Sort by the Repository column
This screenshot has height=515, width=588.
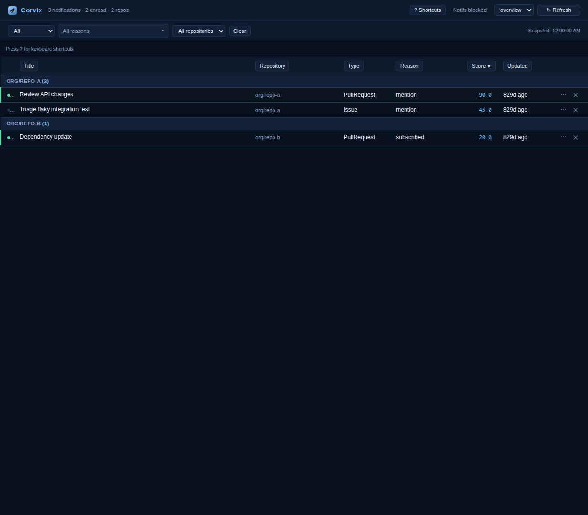[272, 66]
